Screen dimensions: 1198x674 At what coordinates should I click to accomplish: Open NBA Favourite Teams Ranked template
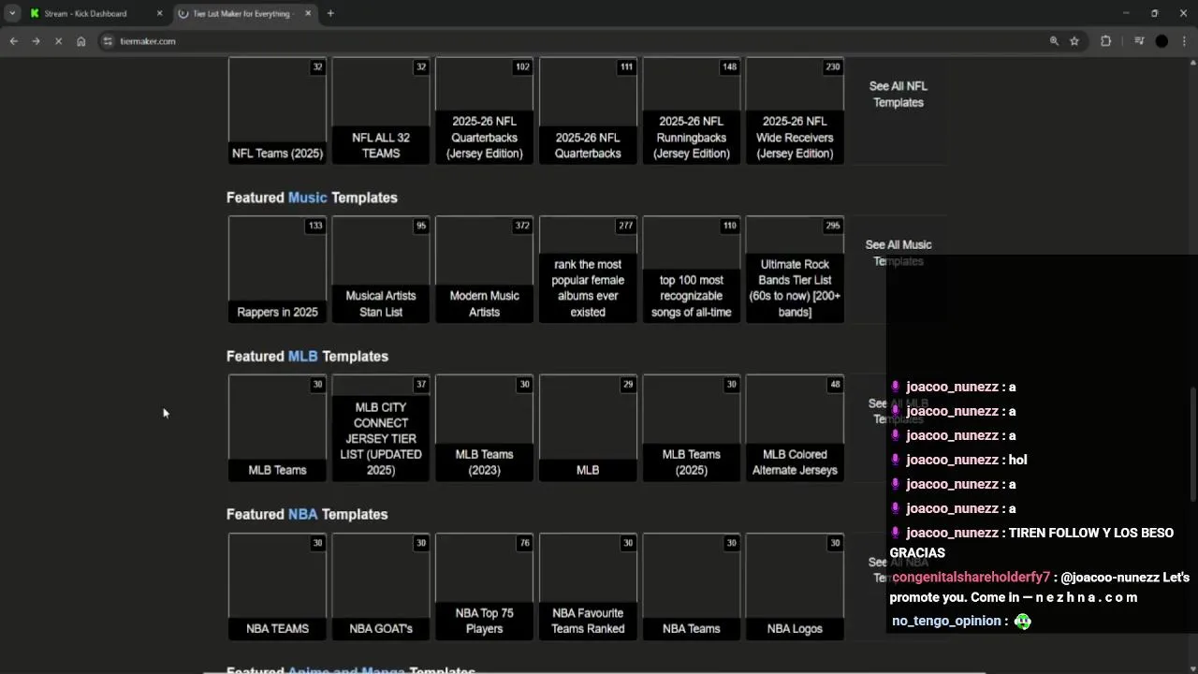588,587
